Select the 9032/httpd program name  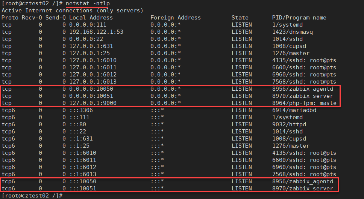(x=289, y=124)
